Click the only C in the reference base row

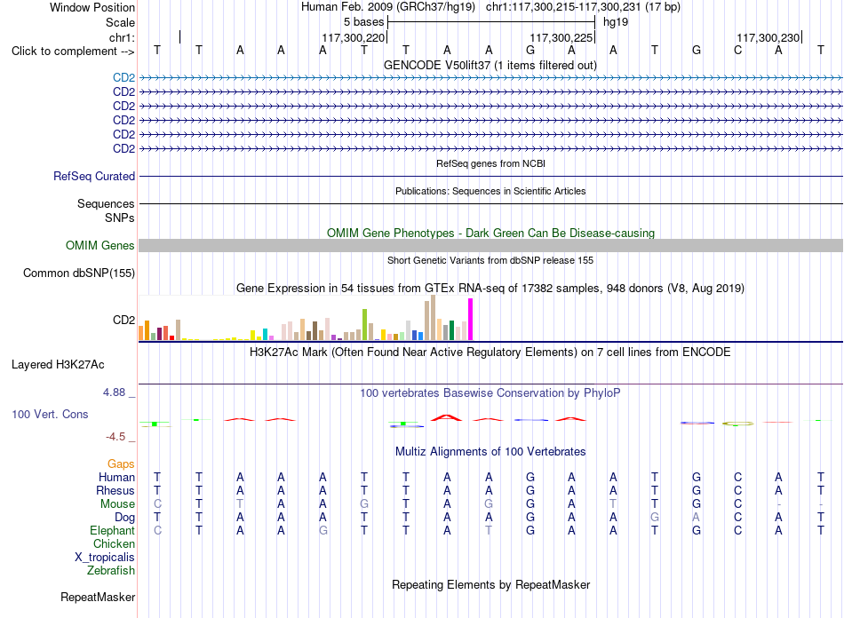(x=737, y=51)
